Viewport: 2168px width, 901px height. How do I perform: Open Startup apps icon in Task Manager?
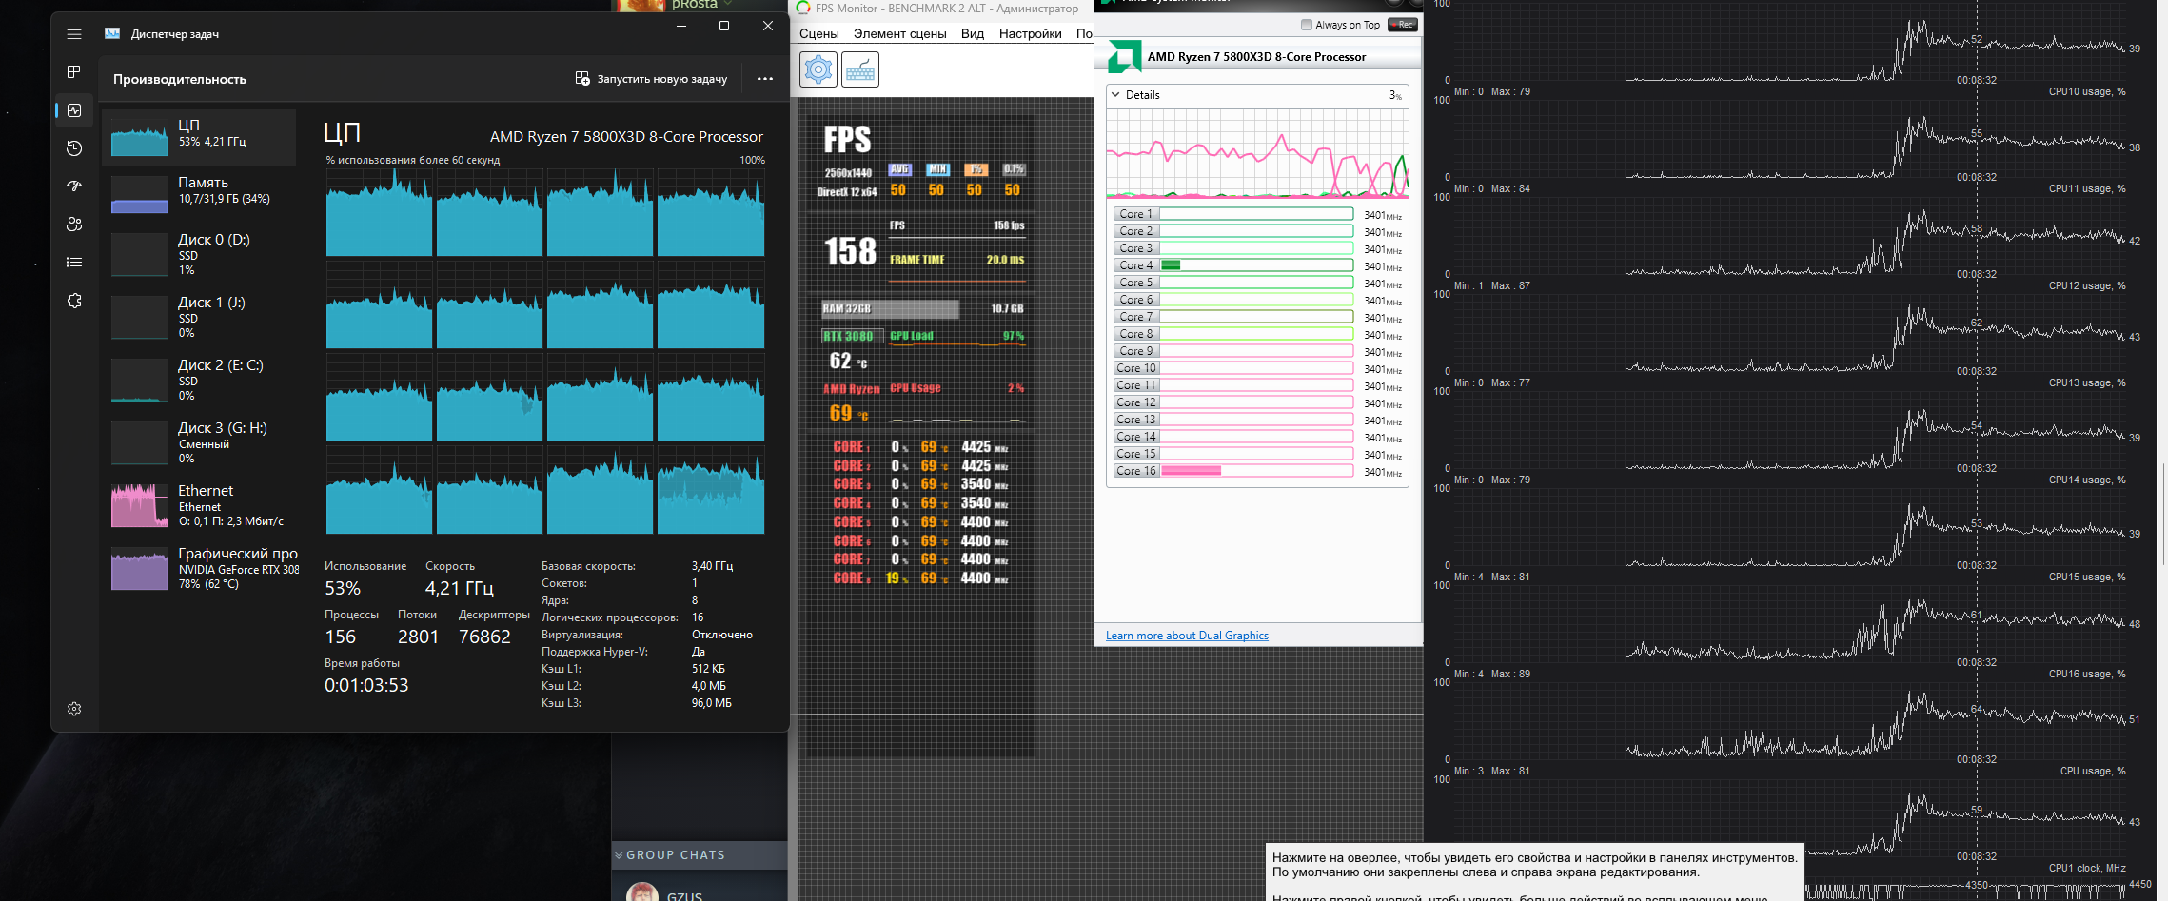[x=74, y=186]
